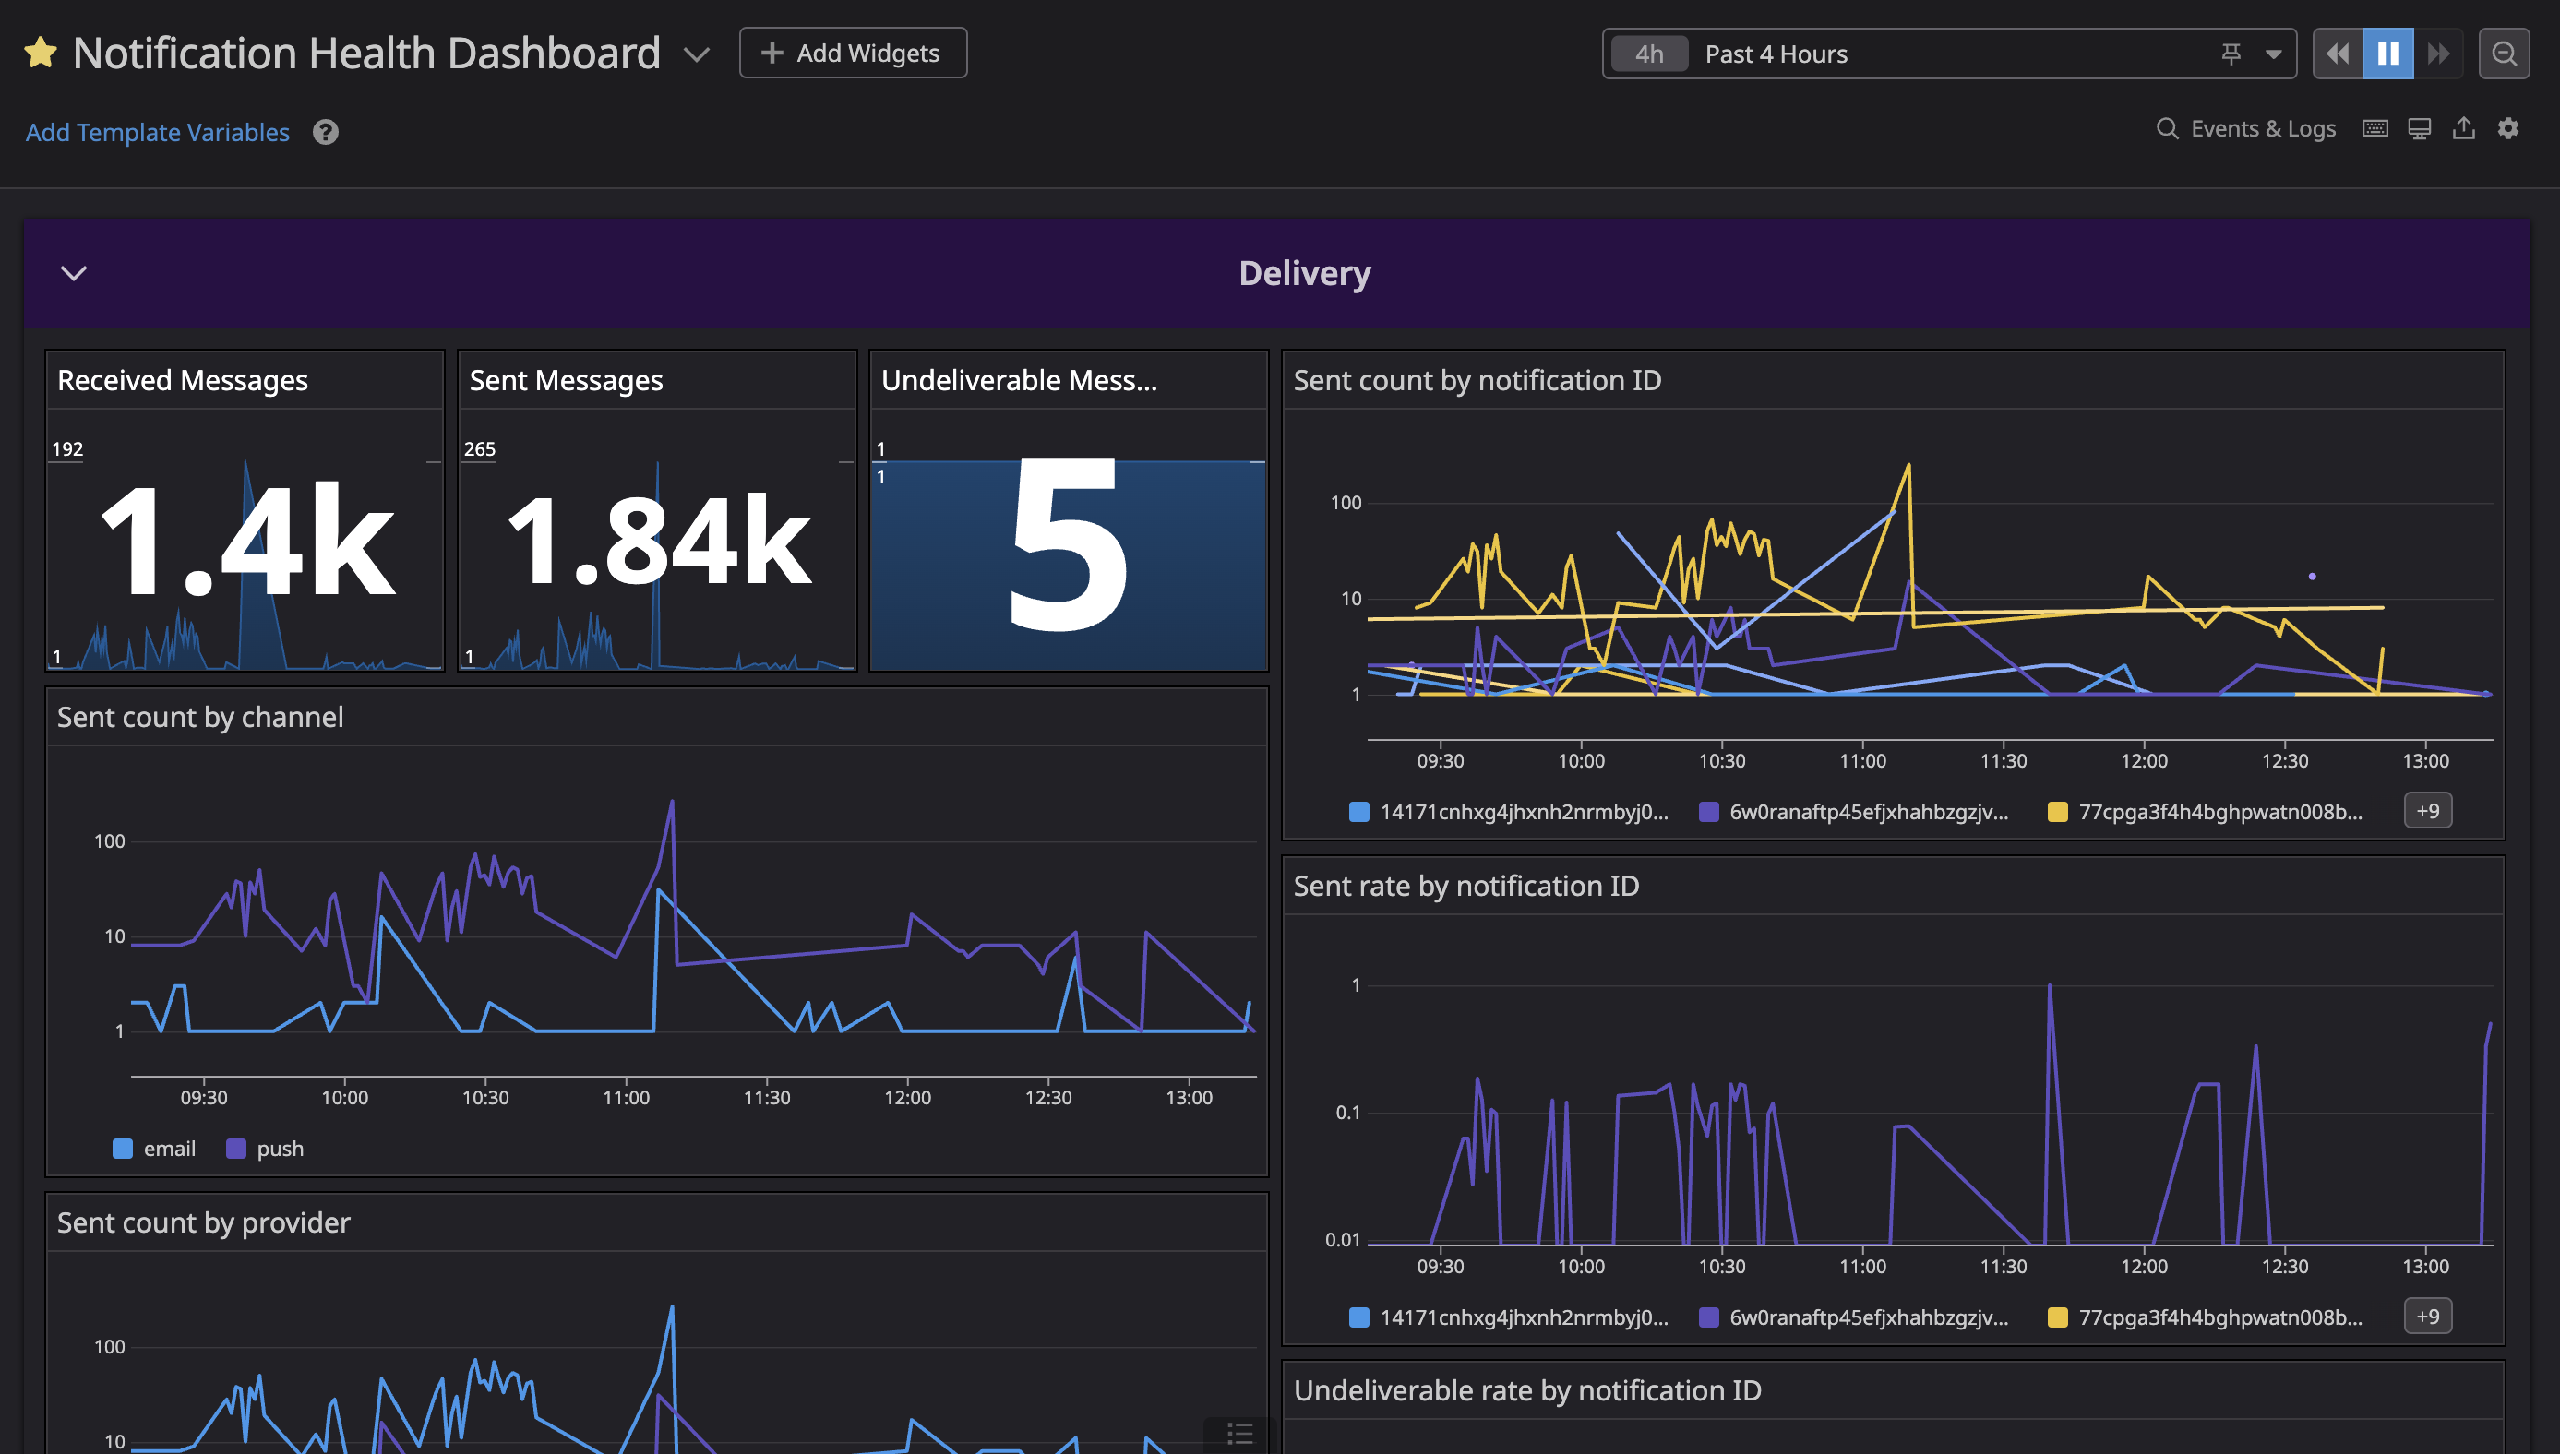
Task: Click the Delivery group header title
Action: coord(1305,274)
